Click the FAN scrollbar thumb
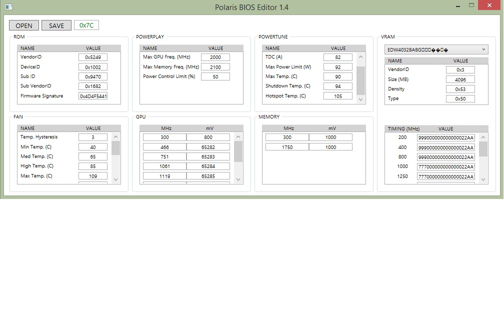The image size is (504, 315). pyautogui.click(x=115, y=148)
